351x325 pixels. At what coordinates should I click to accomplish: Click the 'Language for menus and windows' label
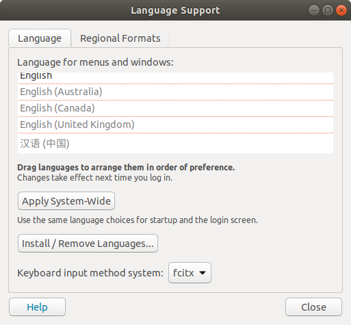(95, 62)
